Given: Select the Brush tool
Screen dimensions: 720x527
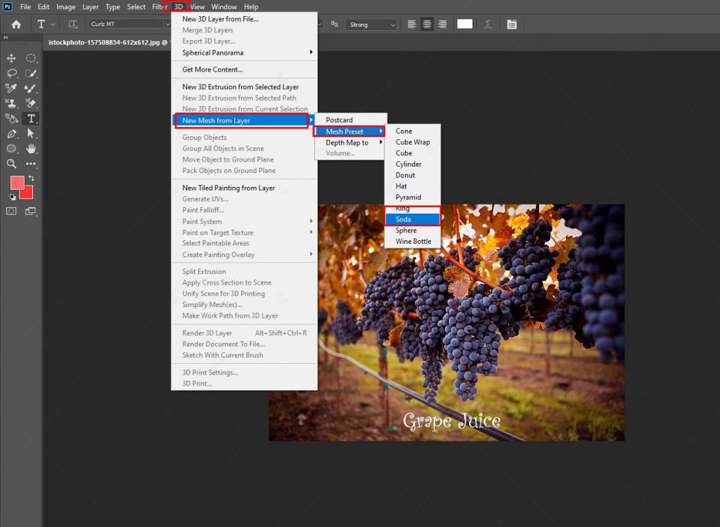Looking at the screenshot, I should pos(31,88).
